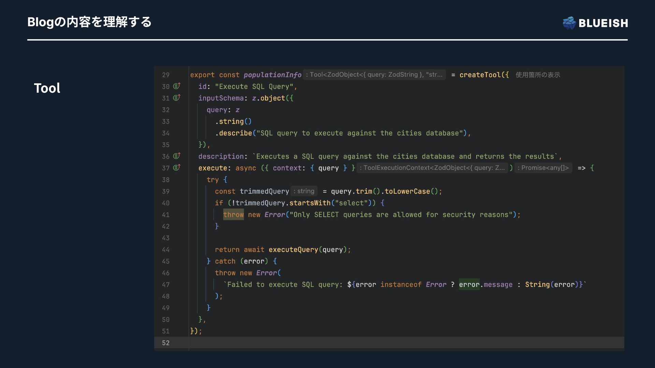Expand the Tool<ZodObject type inlay hint

374,75
